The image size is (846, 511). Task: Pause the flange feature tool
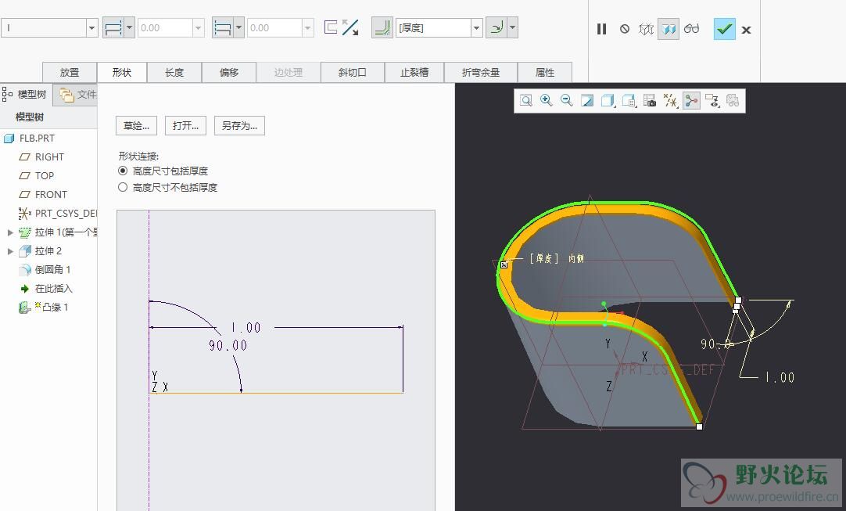click(601, 29)
